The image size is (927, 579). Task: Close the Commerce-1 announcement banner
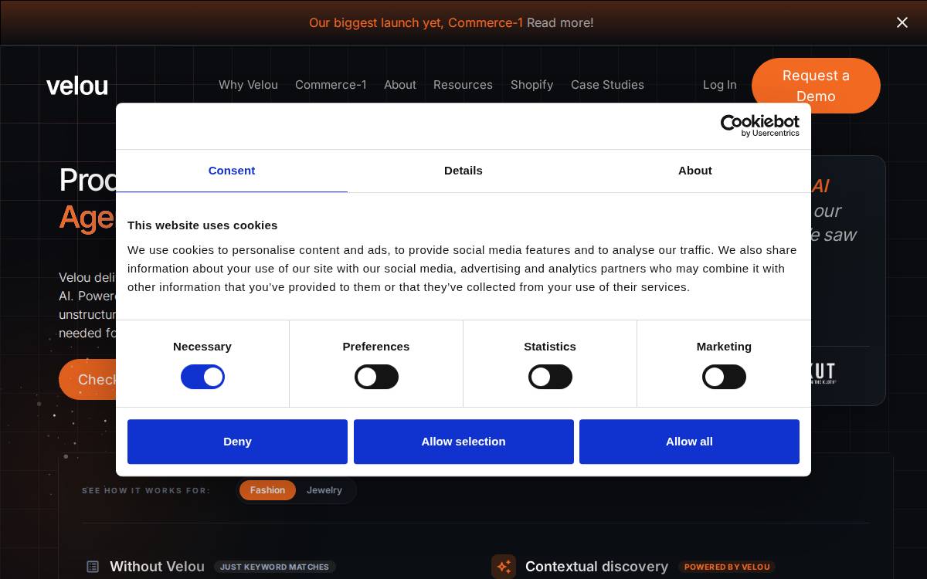[902, 22]
